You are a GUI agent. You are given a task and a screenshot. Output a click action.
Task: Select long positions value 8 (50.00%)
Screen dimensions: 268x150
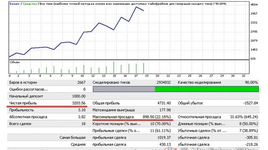(248, 124)
